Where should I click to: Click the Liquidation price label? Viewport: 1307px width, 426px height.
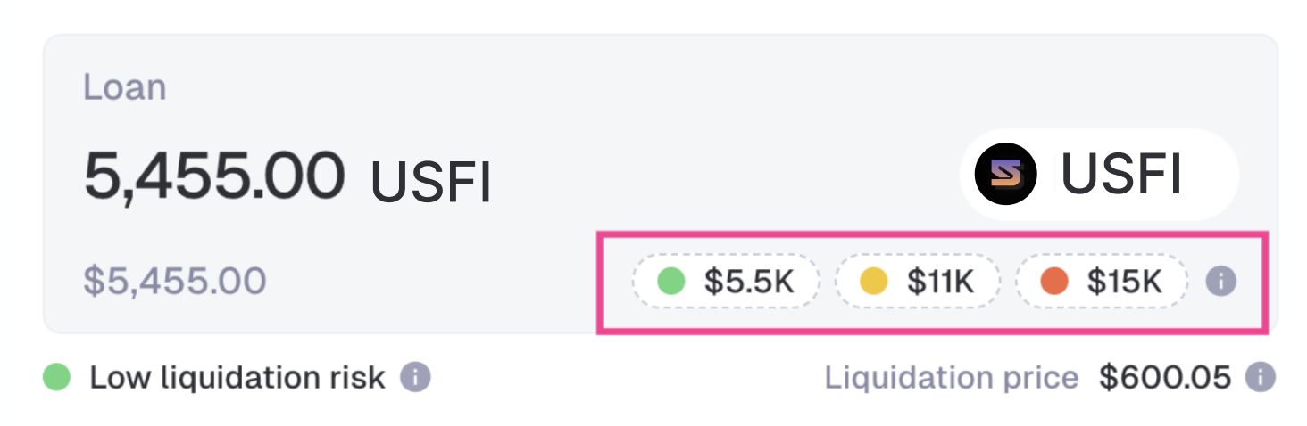pos(951,378)
